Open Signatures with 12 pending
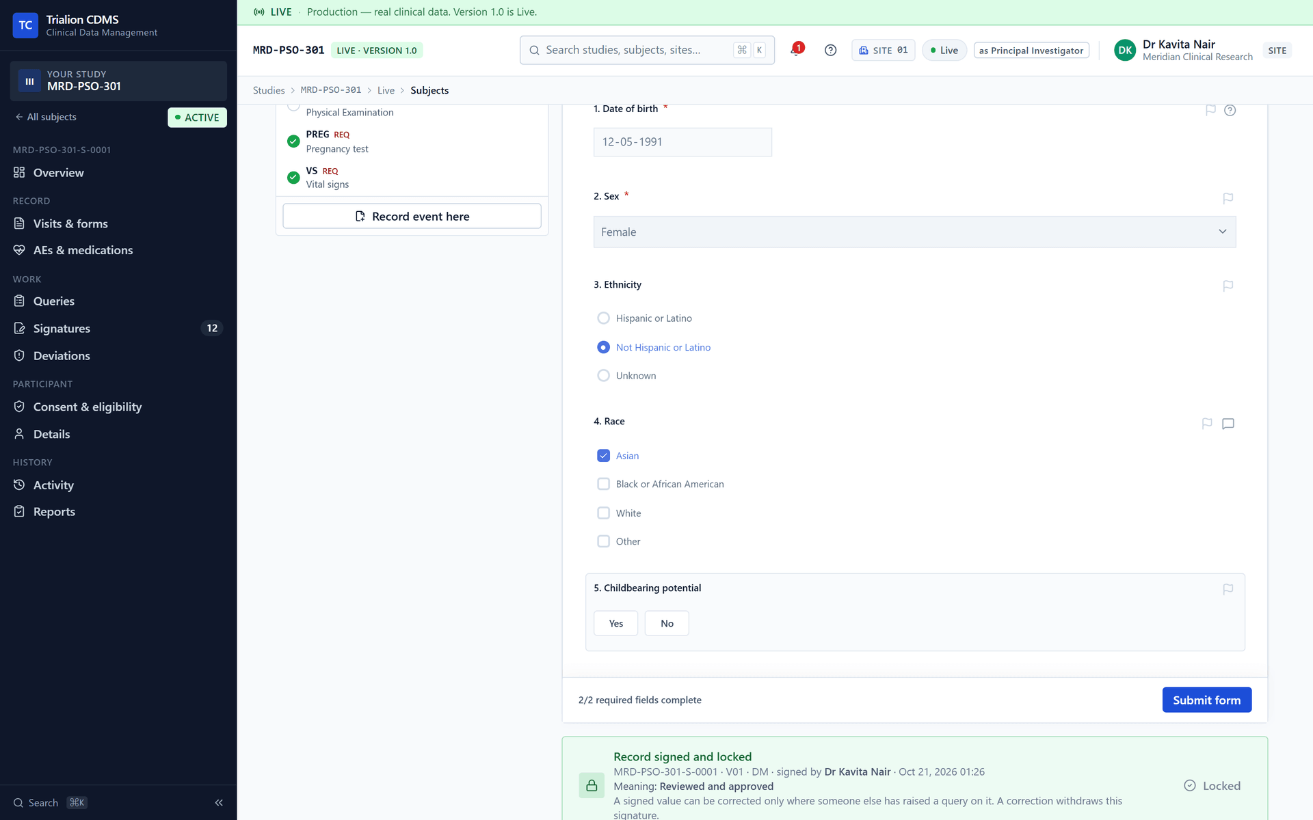 tap(118, 329)
